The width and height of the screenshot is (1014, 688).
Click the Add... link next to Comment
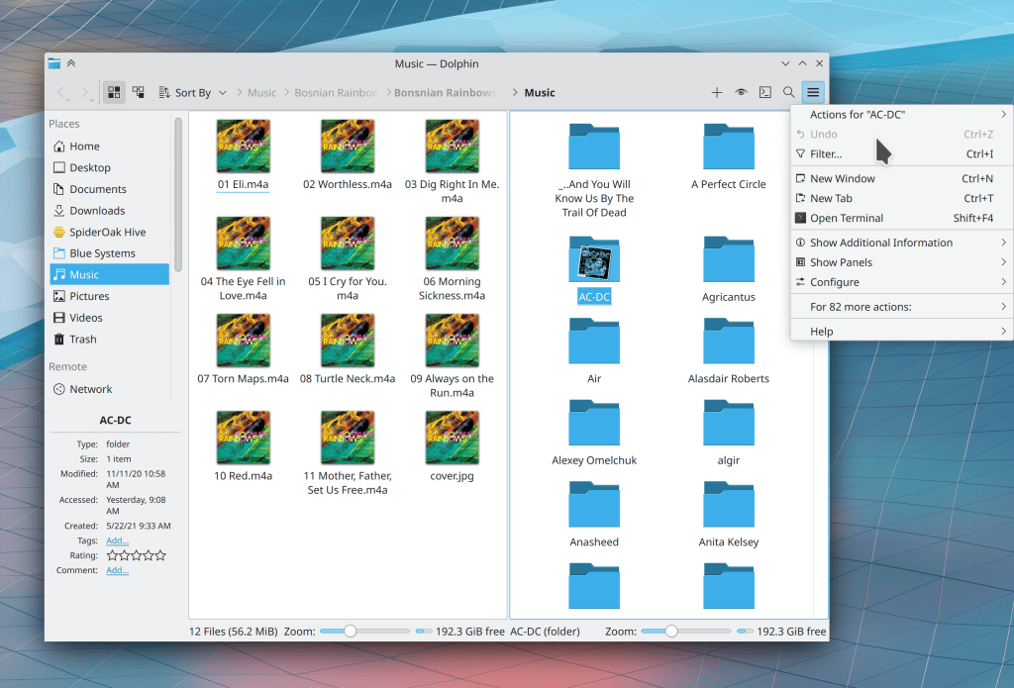pos(117,571)
